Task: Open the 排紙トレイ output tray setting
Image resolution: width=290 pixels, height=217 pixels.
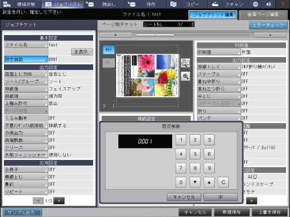Action: (x=219, y=67)
